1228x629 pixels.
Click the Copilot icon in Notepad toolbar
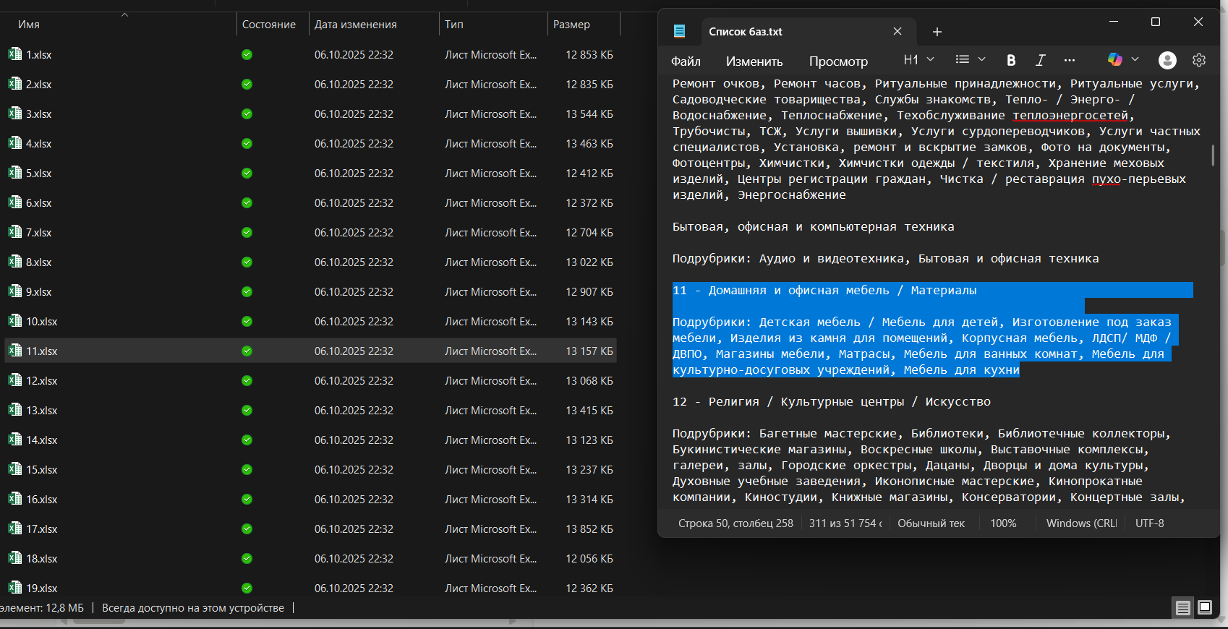point(1115,59)
